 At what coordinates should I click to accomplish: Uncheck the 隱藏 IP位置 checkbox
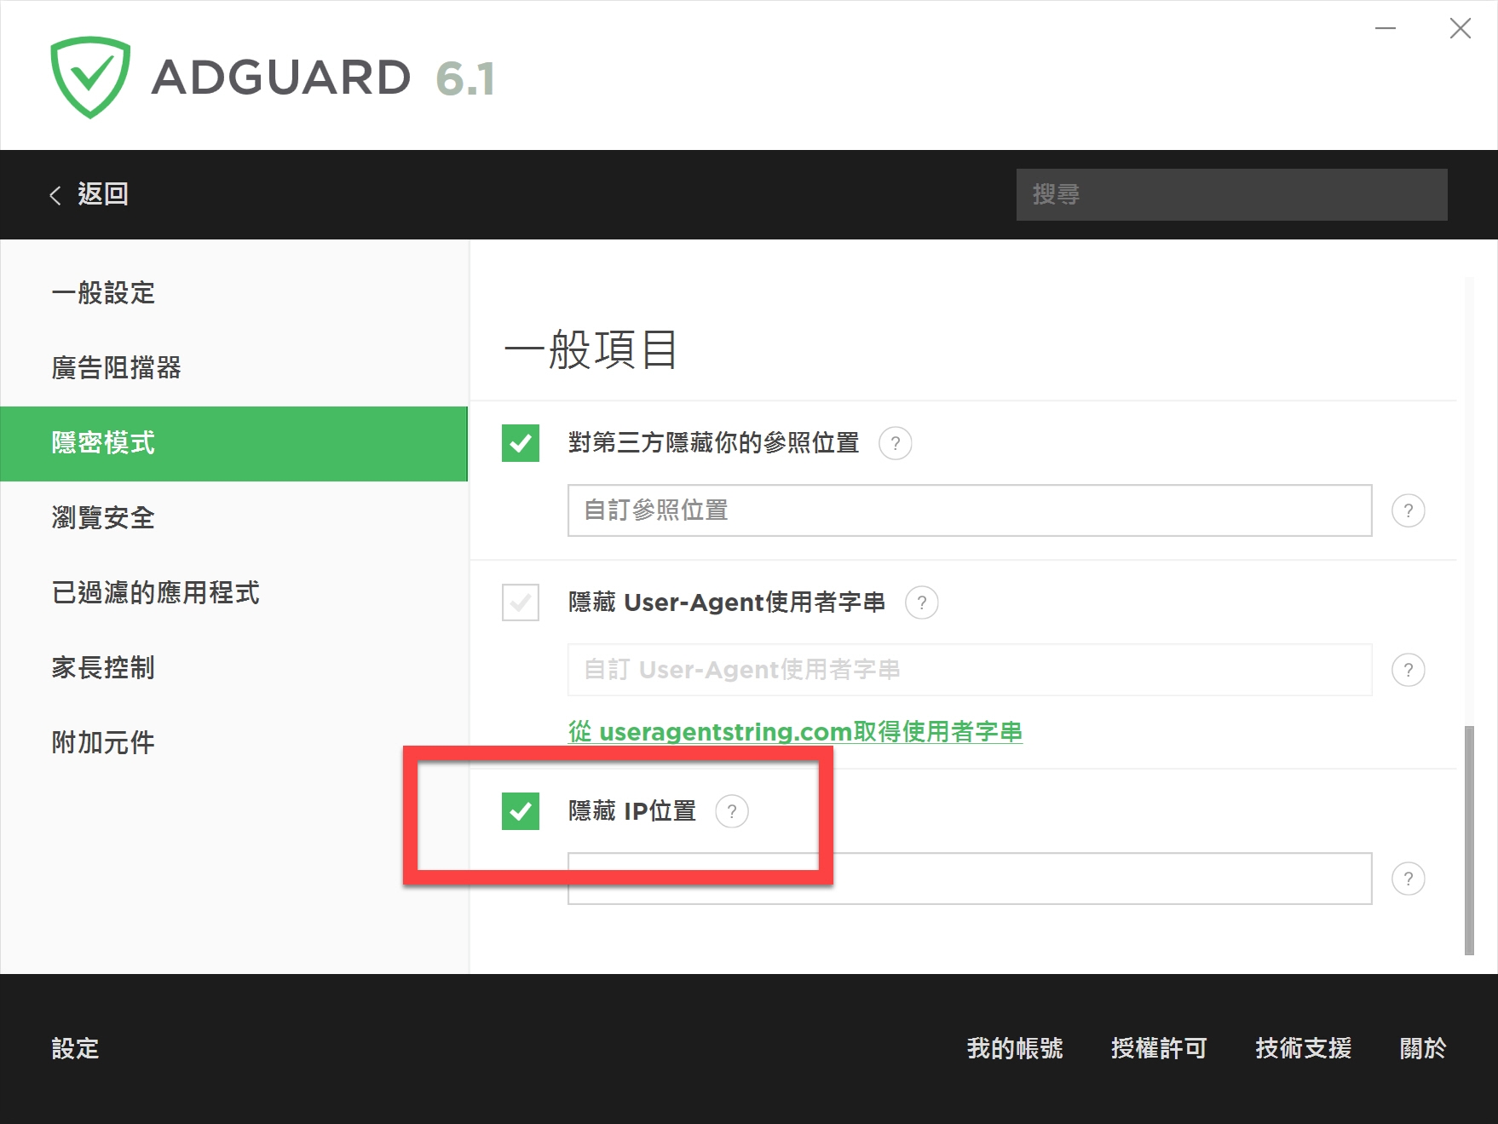coord(521,811)
